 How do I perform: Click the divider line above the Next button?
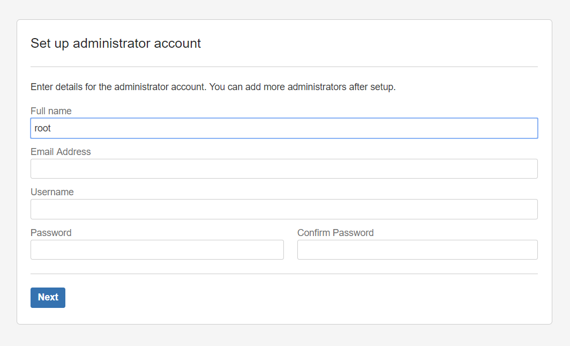(x=284, y=274)
